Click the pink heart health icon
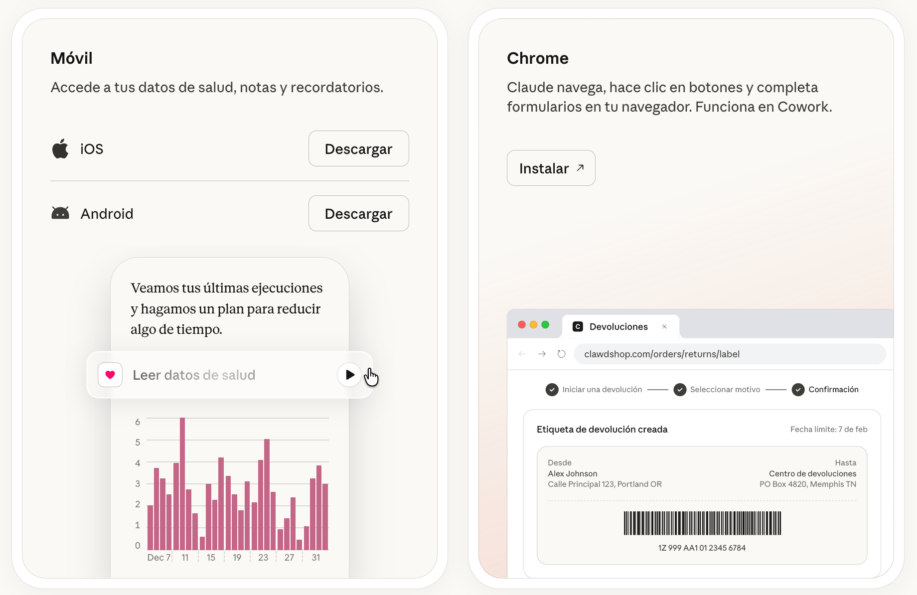This screenshot has height=595, width=917. [110, 375]
